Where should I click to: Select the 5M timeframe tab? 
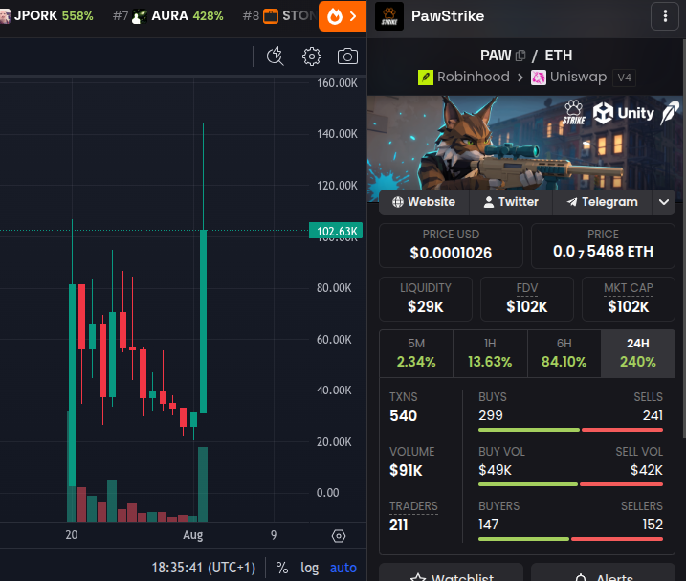416,353
